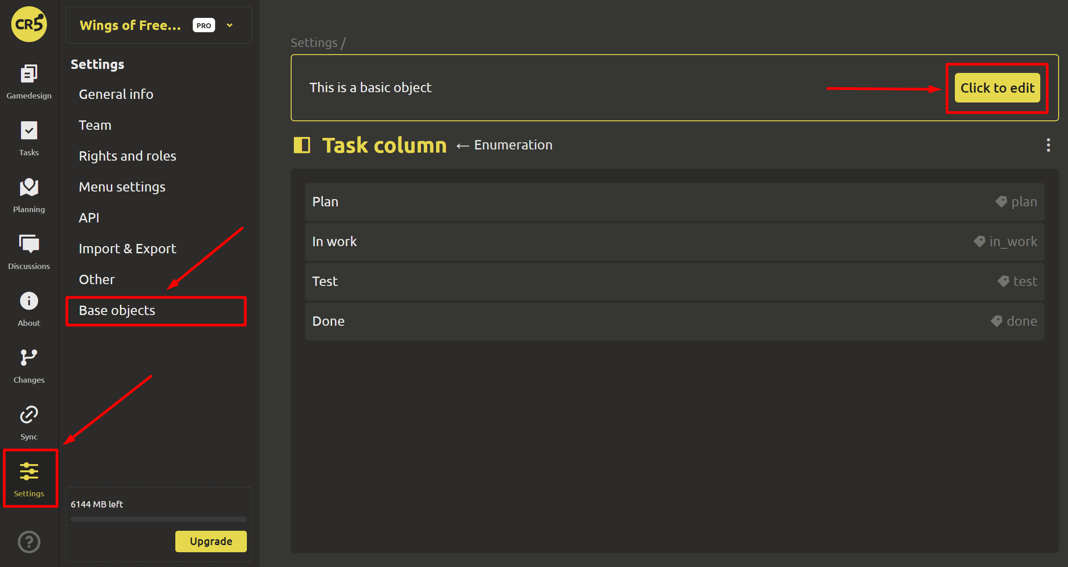The height and width of the screenshot is (567, 1068).
Task: Open the Planning map icon
Action: 29,188
